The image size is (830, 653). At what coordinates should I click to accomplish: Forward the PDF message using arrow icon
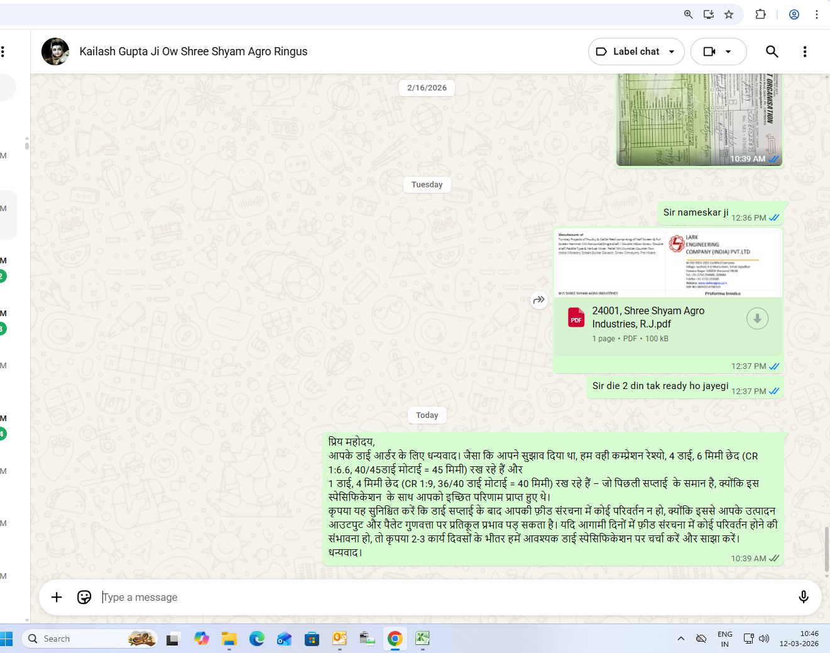click(x=538, y=300)
